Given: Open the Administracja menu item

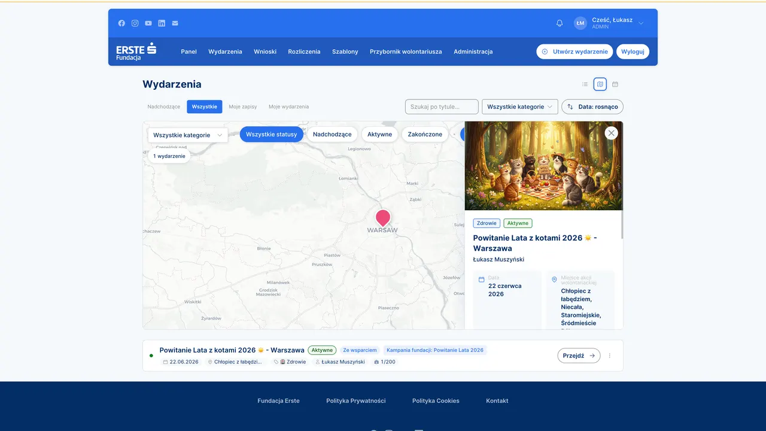Looking at the screenshot, I should [473, 51].
